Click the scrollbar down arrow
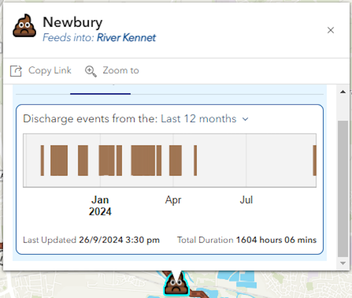The width and height of the screenshot is (352, 298). (343, 263)
